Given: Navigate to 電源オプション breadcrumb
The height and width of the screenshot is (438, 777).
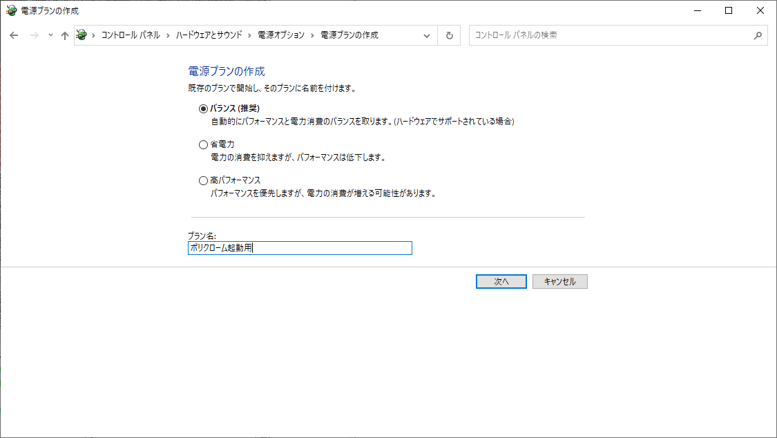Looking at the screenshot, I should (280, 35).
